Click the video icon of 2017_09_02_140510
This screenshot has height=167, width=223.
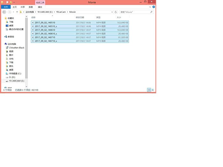coord(33,23)
